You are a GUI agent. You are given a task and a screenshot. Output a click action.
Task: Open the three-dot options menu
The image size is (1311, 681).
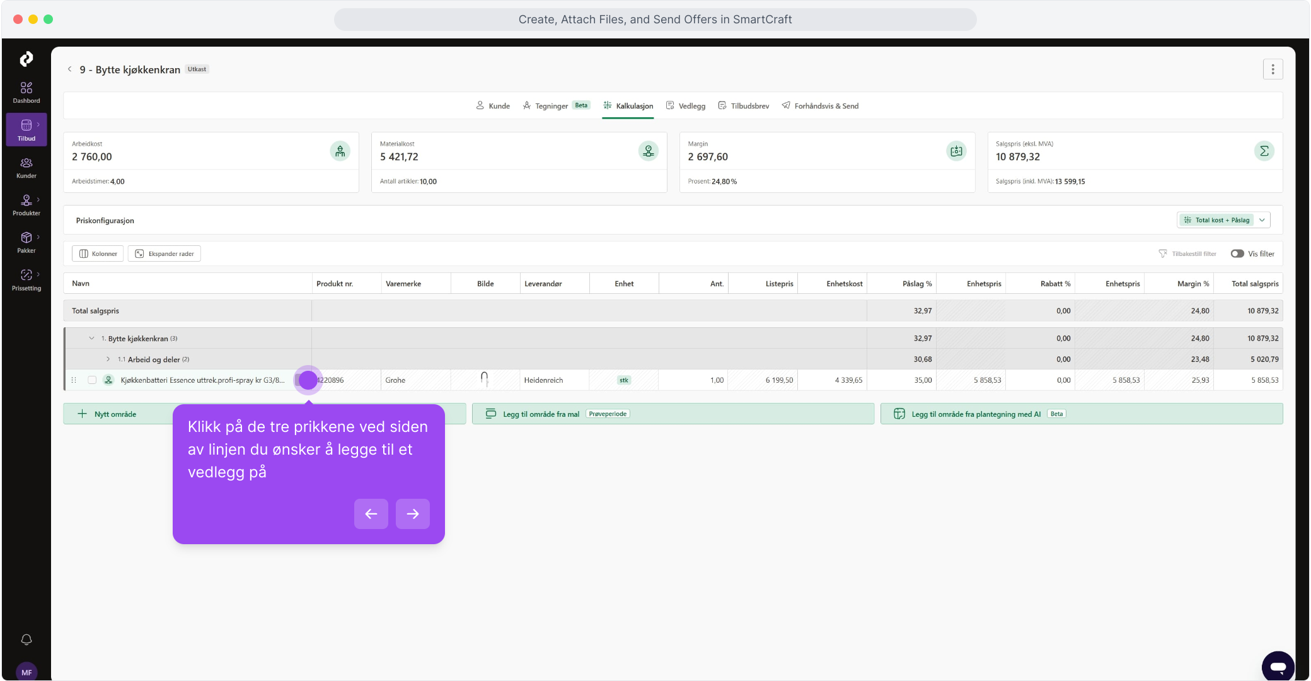[x=1273, y=69]
